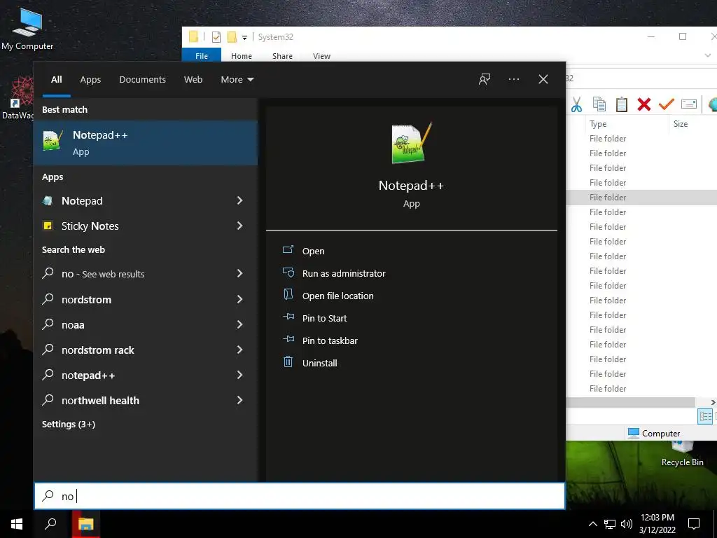Image resolution: width=717 pixels, height=538 pixels.
Task: Expand the noaa suggestion chevron
Action: (239, 324)
